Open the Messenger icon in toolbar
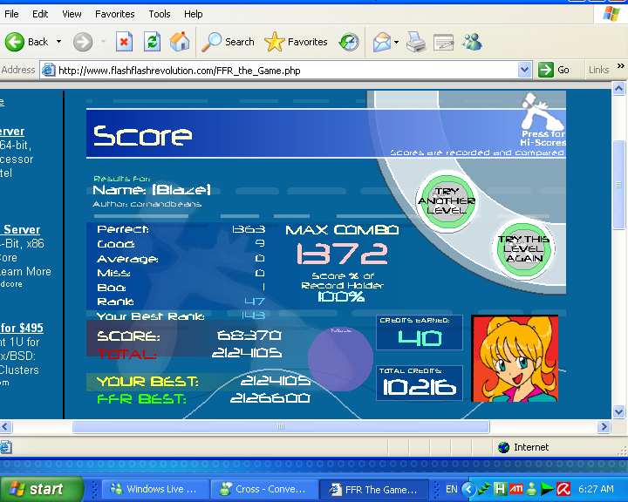This screenshot has width=628, height=502. pos(472,42)
